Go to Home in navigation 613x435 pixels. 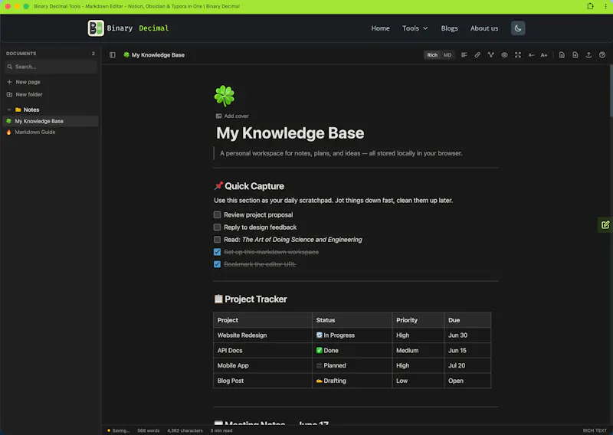[380, 28]
